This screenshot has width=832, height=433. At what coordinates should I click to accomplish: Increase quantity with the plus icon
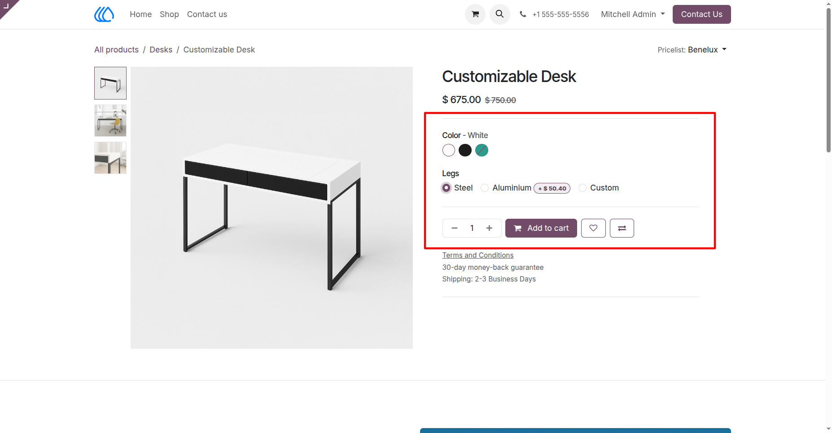click(489, 228)
